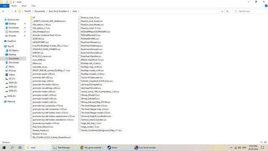
Task: Expand the ribbon chevron
Action: pyautogui.click(x=263, y=6)
